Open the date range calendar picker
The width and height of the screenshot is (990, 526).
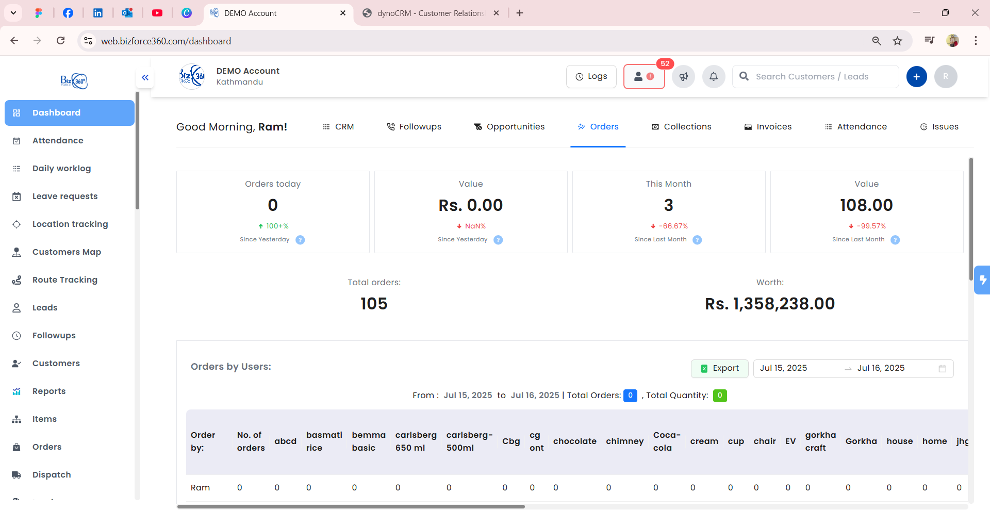pos(943,368)
